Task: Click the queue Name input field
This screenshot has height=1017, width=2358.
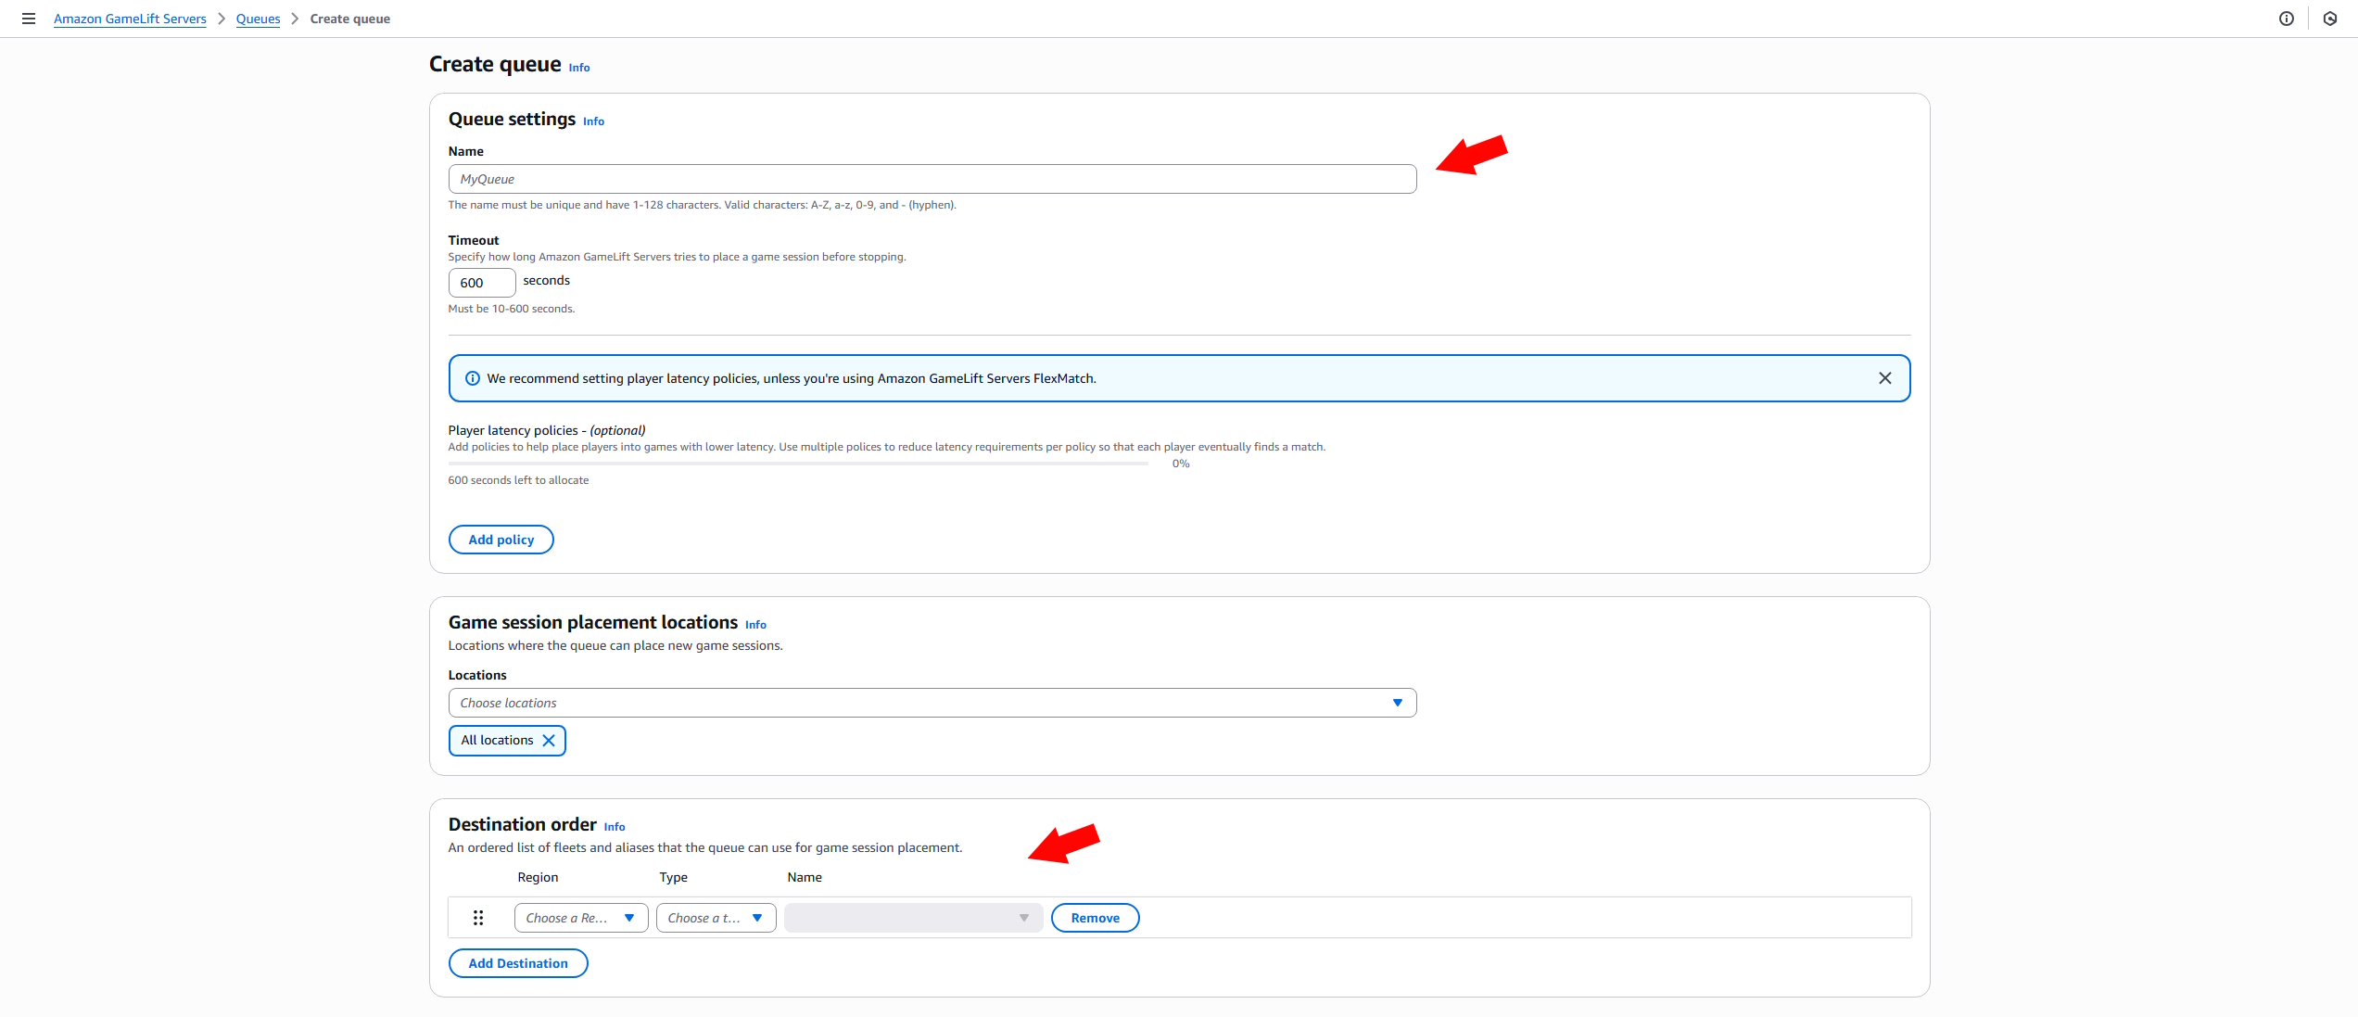Action: 932,179
